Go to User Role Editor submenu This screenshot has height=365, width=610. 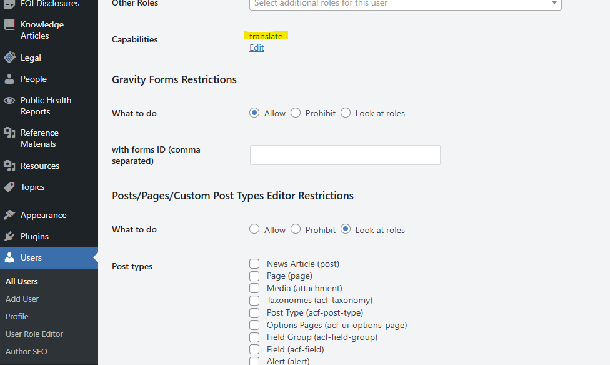(34, 334)
